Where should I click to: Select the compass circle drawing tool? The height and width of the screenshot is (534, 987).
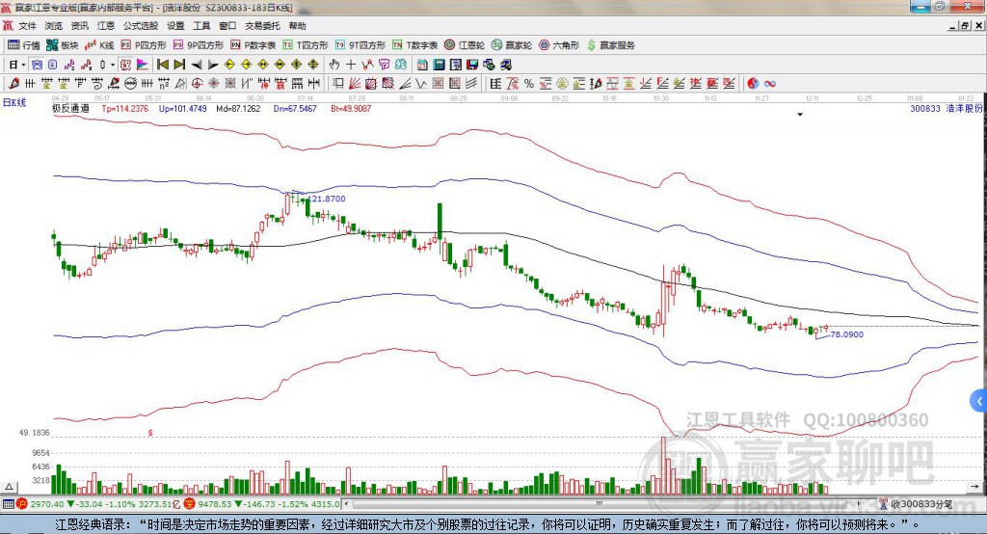[197, 83]
